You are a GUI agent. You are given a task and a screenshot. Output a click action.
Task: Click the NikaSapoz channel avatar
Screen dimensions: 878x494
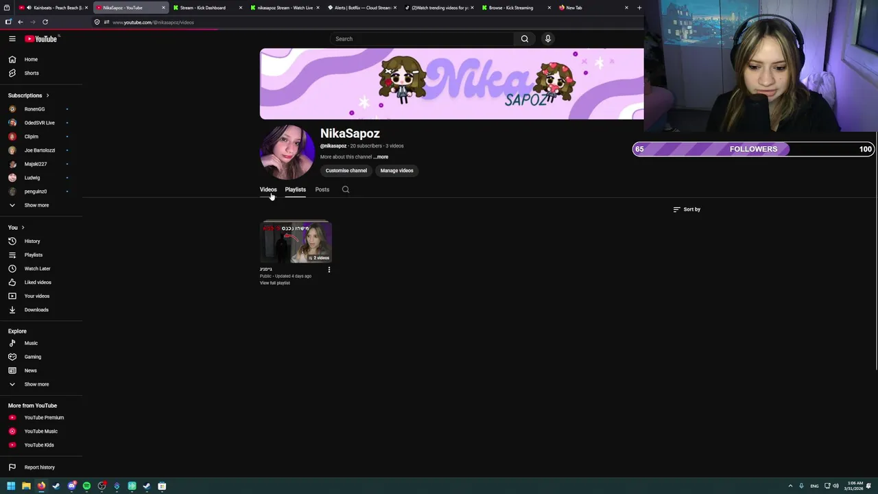coord(287,152)
